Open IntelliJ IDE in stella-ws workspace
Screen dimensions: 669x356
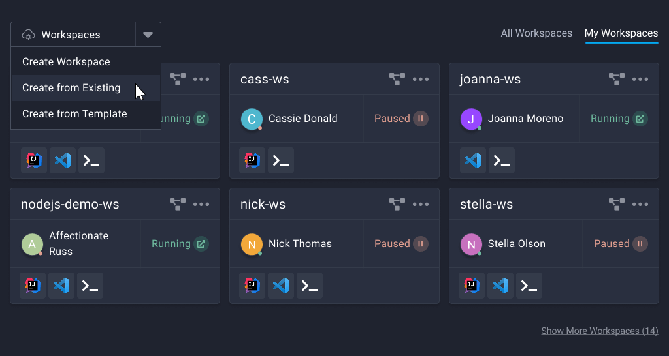pos(472,286)
